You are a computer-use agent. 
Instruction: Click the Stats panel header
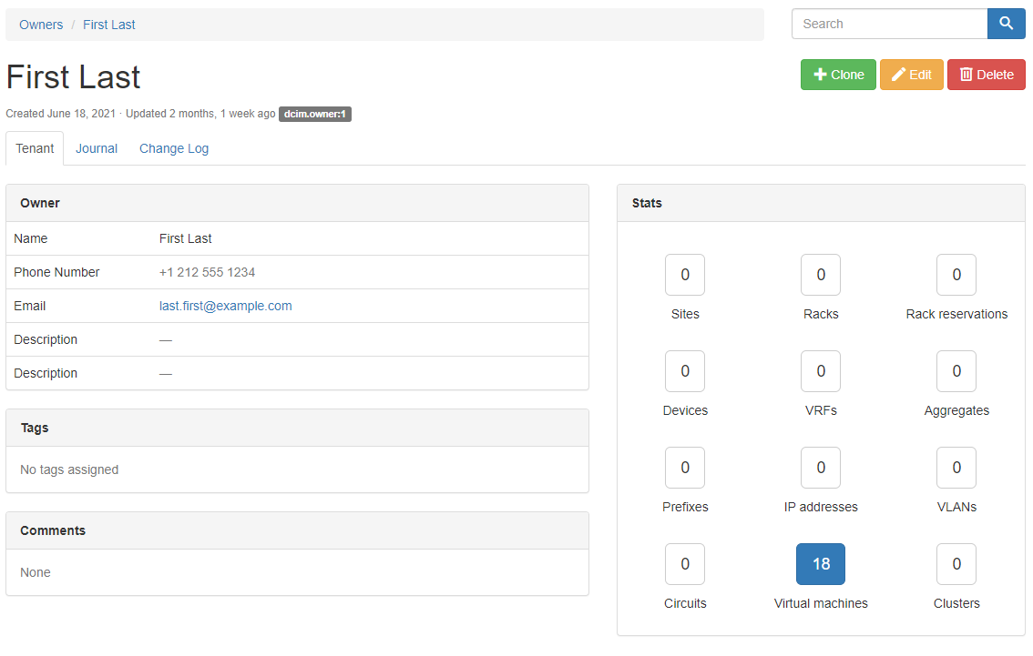click(821, 203)
